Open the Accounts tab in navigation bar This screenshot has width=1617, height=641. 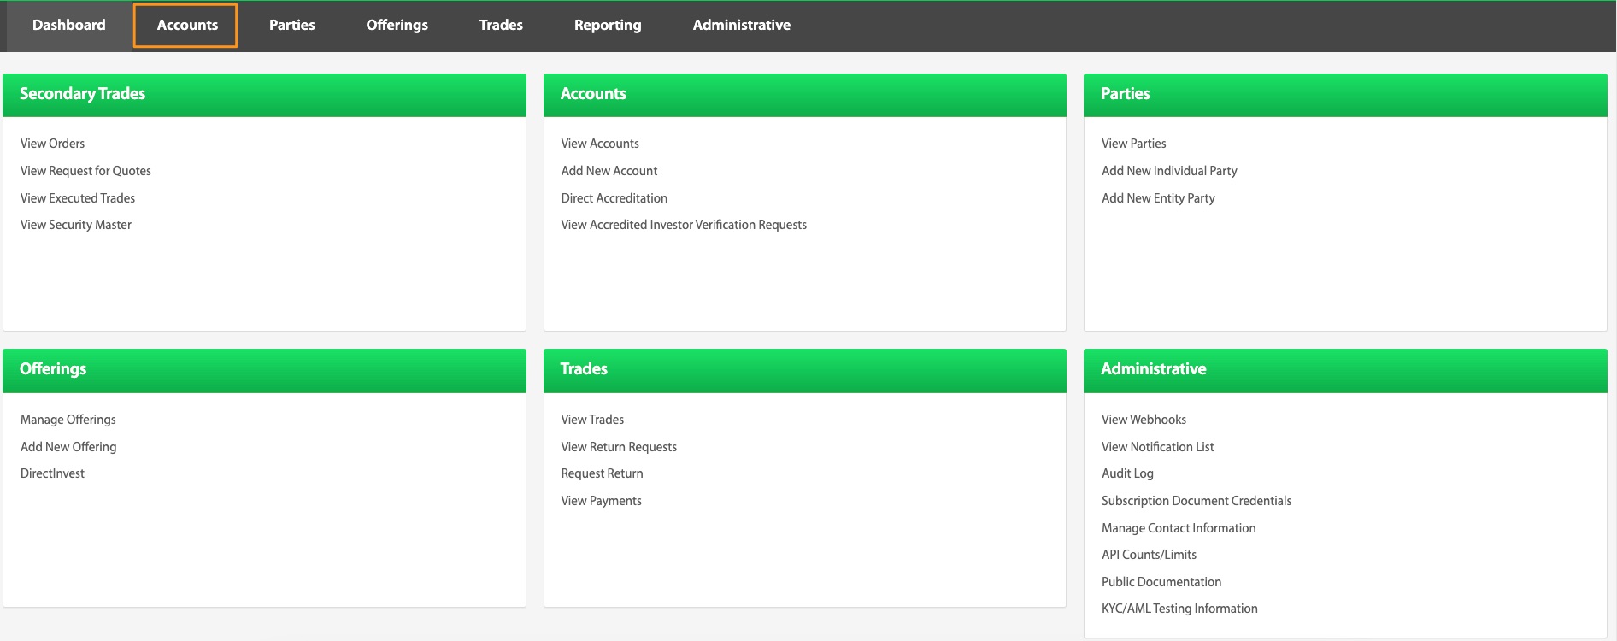point(186,25)
